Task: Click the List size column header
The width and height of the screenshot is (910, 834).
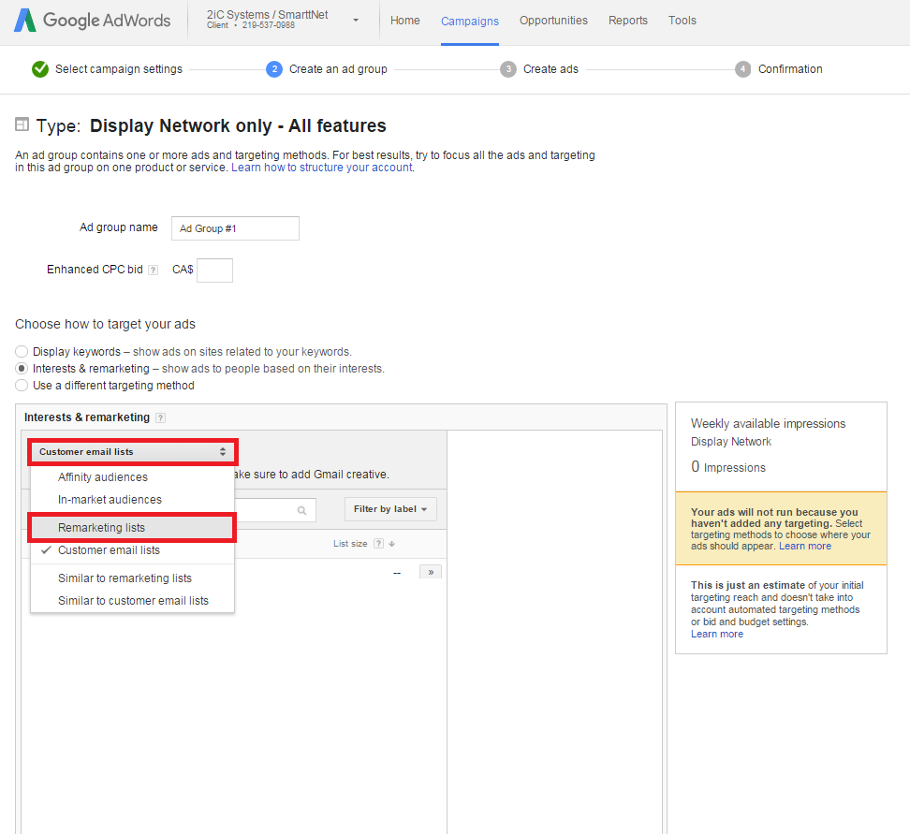Action: click(x=350, y=544)
